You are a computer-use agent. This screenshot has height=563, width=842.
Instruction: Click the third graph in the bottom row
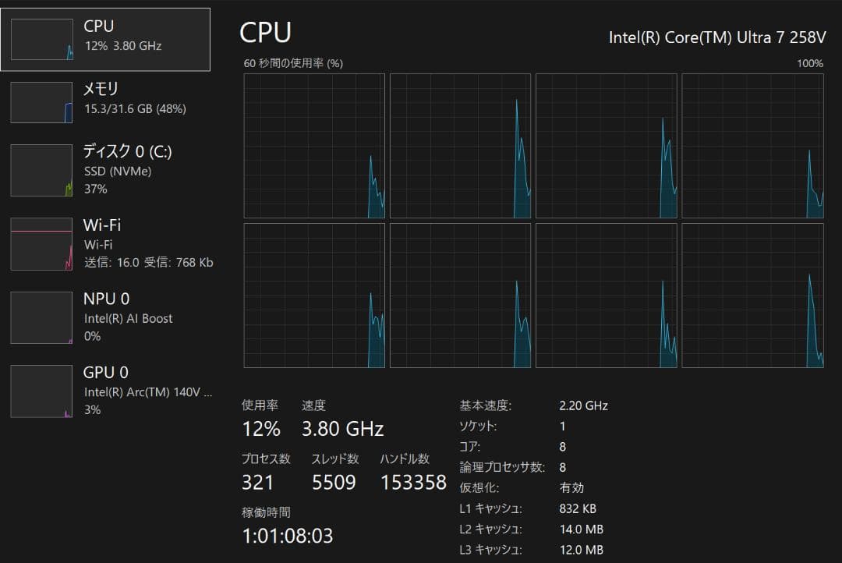[606, 296]
